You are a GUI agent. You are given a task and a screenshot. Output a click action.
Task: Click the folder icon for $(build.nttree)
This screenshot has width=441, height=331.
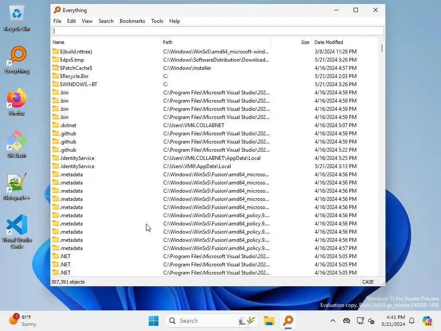point(56,51)
